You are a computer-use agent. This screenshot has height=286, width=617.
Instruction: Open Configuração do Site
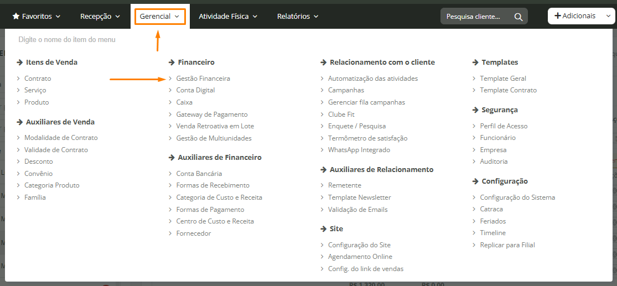pyautogui.click(x=359, y=245)
